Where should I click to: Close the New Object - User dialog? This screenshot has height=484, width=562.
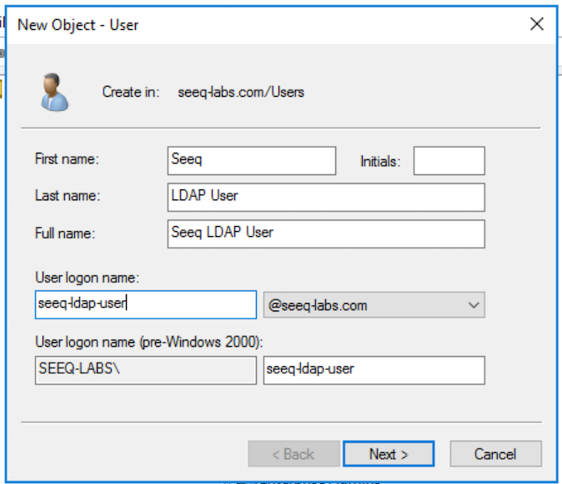coord(537,24)
